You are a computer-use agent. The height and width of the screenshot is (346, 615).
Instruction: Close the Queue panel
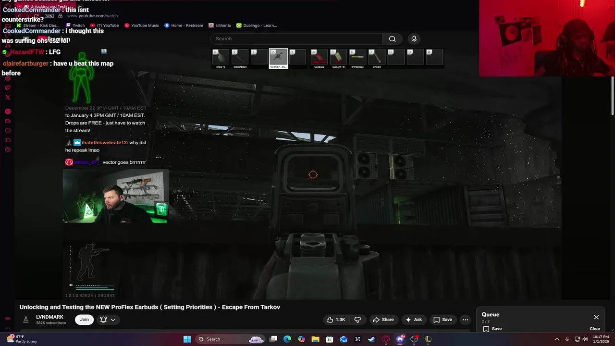coord(596,317)
